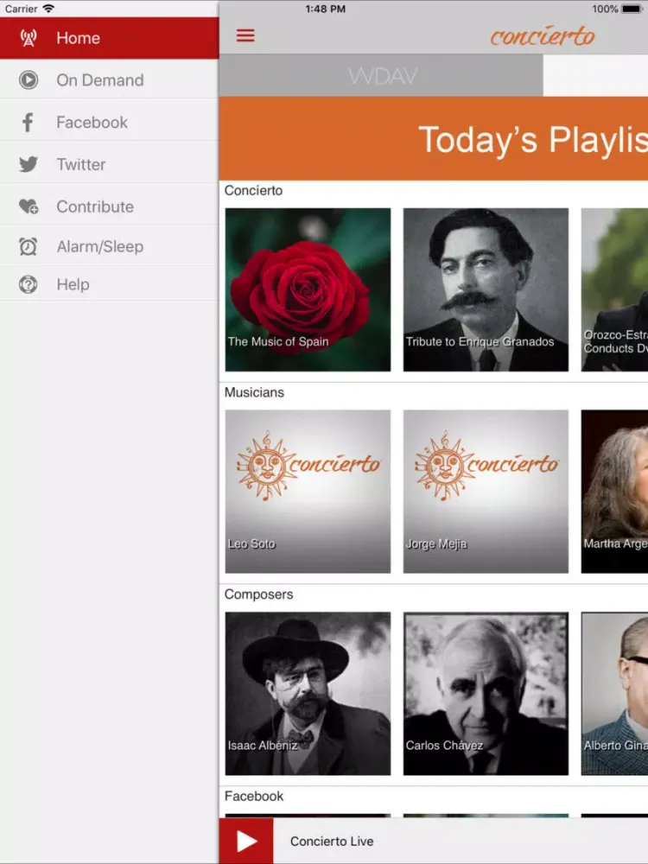Click the Wi-Fi icon in status bar

click(x=48, y=9)
